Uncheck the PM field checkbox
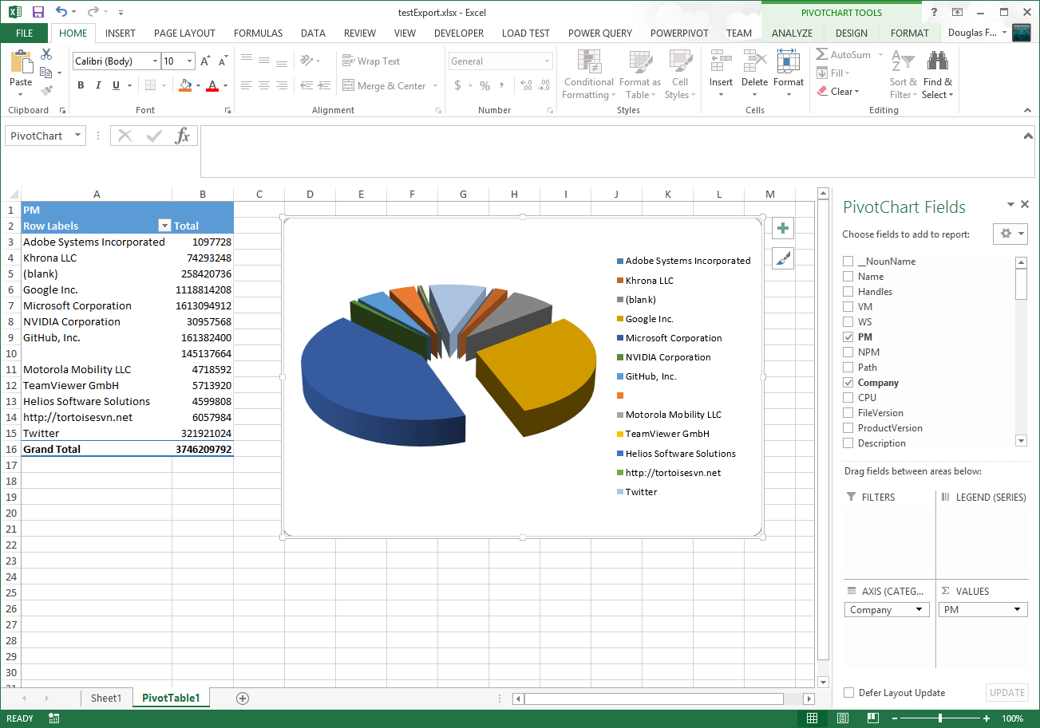Viewport: 1040px width, 728px height. click(848, 337)
